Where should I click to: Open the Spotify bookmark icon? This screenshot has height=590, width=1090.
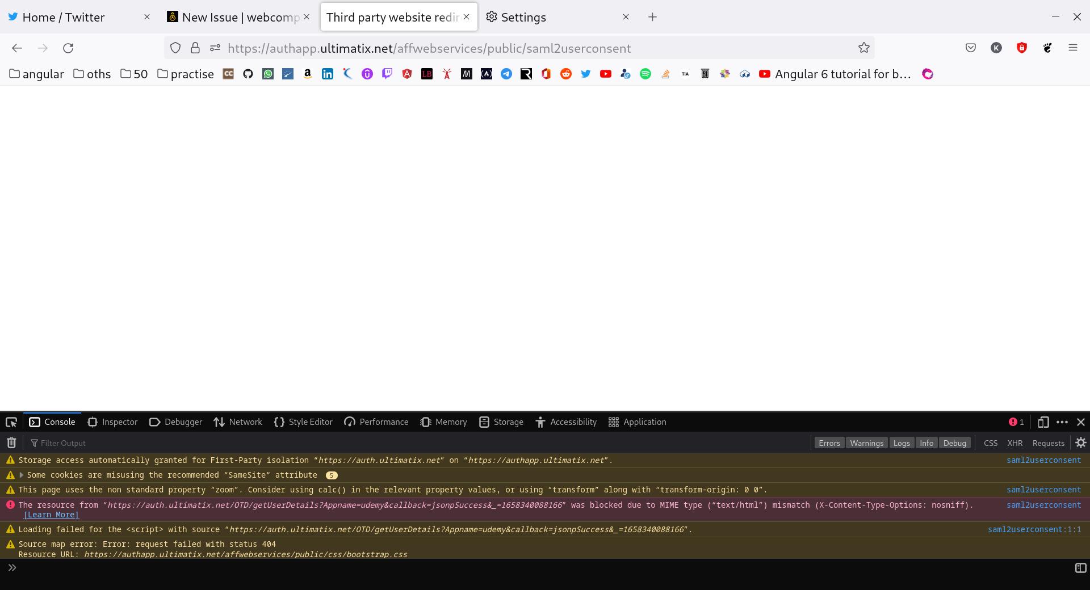click(645, 74)
